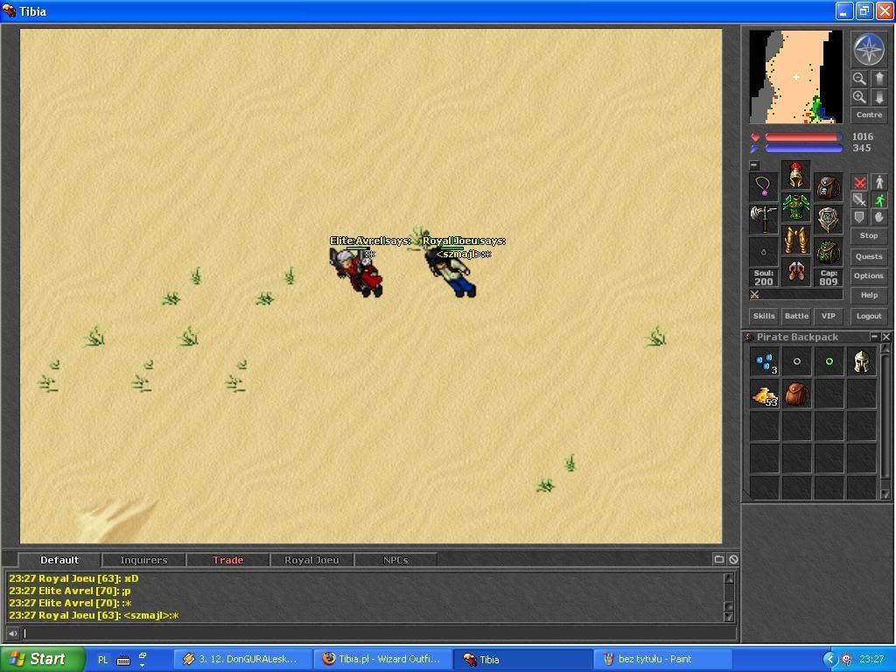The image size is (896, 672).
Task: Select the green armor in the body slot
Action: pos(796,206)
